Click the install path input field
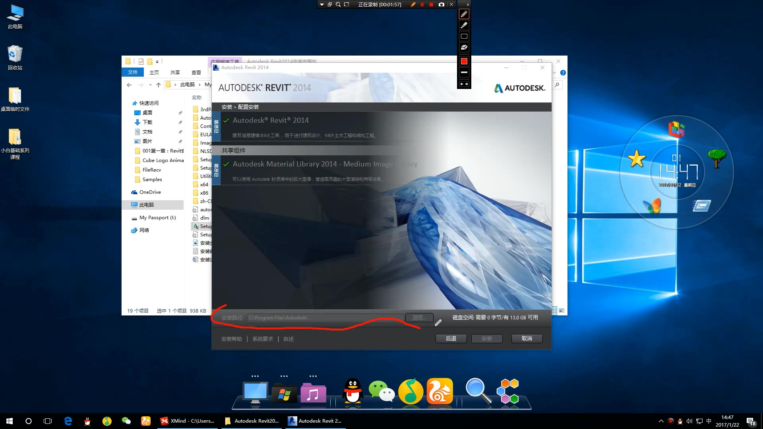Image resolution: width=763 pixels, height=429 pixels. click(325, 318)
